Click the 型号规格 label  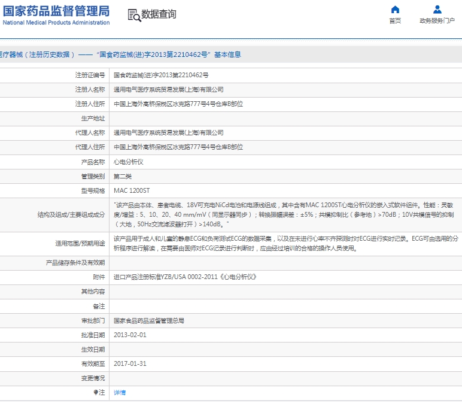pyautogui.click(x=93, y=191)
